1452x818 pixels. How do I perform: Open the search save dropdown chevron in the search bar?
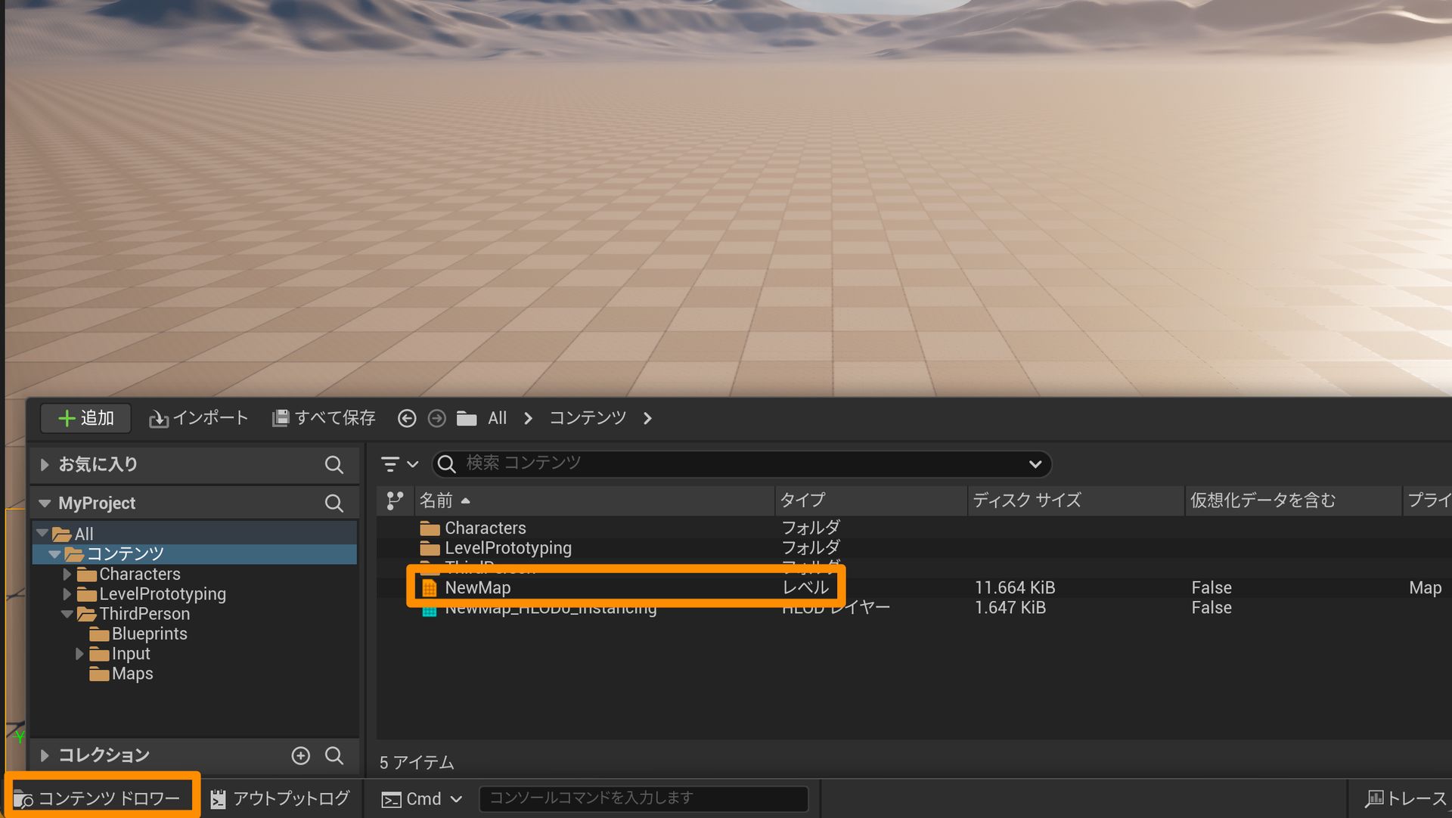1035,464
